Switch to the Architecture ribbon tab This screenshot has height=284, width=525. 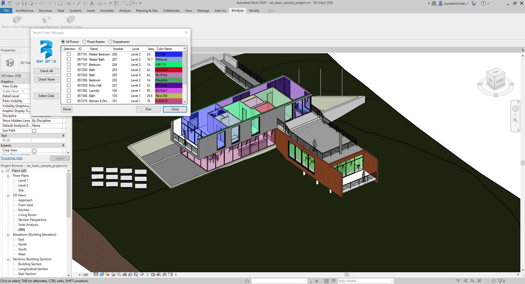coord(24,11)
